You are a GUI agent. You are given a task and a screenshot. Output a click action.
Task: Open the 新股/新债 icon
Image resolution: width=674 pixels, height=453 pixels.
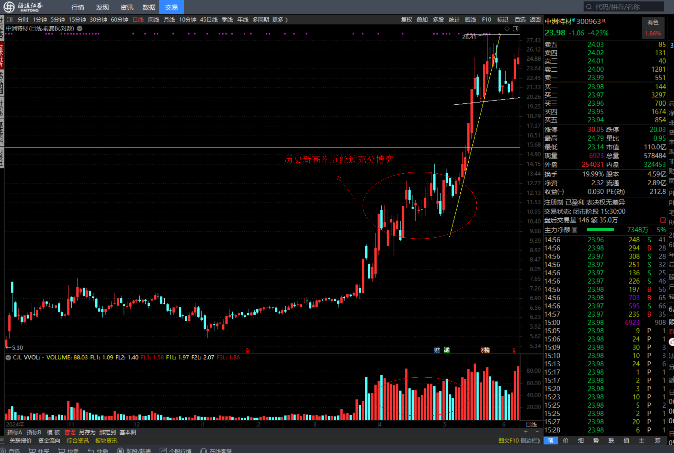[120, 451]
